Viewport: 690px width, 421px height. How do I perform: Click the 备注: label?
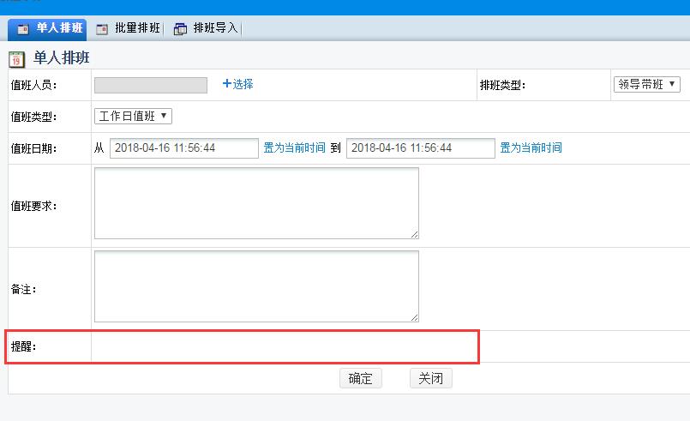pyautogui.click(x=23, y=289)
